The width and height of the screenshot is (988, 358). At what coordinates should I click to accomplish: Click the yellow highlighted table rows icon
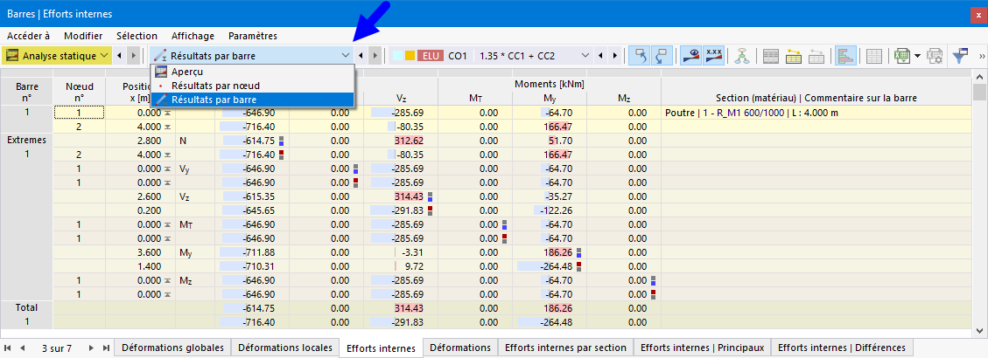pos(794,55)
